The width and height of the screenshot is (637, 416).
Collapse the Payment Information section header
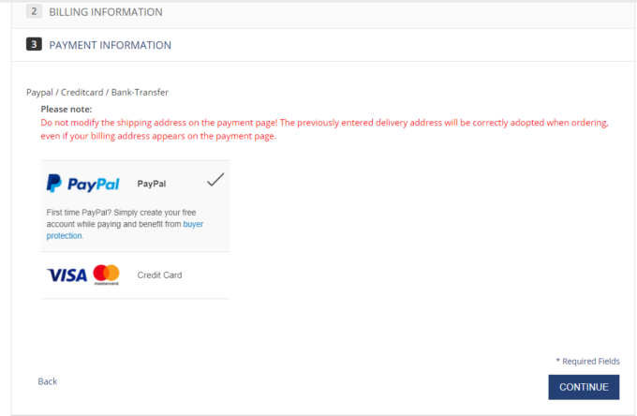pyautogui.click(x=110, y=44)
